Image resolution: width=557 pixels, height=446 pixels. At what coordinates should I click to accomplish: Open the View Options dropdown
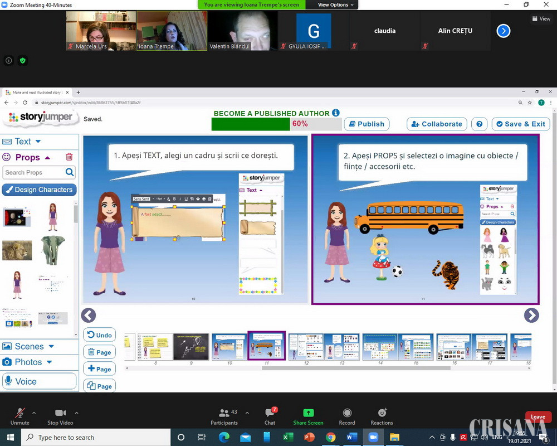pyautogui.click(x=336, y=4)
